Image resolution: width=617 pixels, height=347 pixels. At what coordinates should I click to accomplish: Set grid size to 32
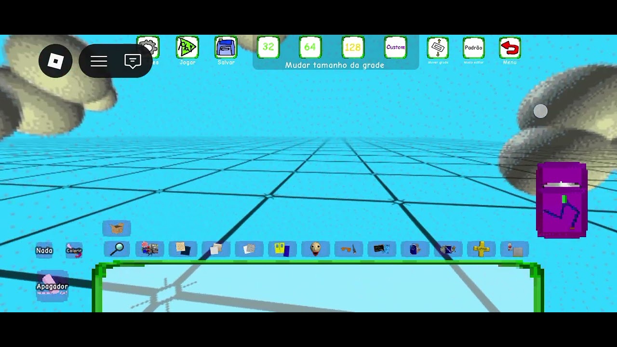(x=268, y=47)
